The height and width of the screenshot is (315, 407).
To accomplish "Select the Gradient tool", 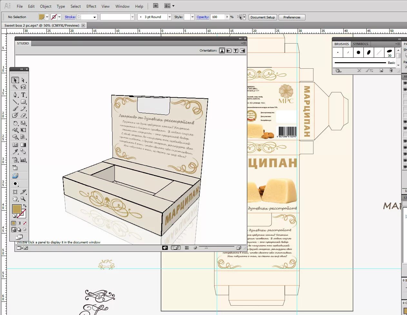I will [23, 145].
